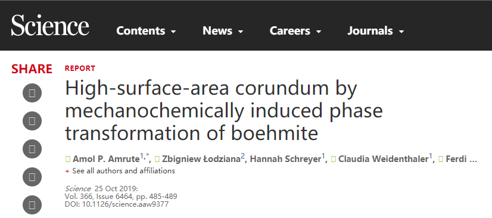The width and height of the screenshot is (492, 218).
Task: Open the Science logo homepage
Action: 50,26
